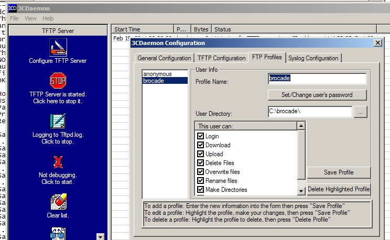The width and height of the screenshot is (390, 240).
Task: Click the Not debugging bug icon
Action: [x=58, y=161]
